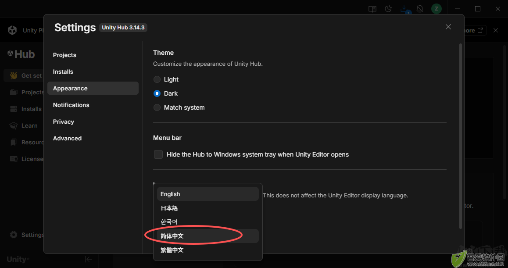Screen dimensions: 508x268
Task: Open the book/documentation icon in top bar
Action: pos(372,9)
